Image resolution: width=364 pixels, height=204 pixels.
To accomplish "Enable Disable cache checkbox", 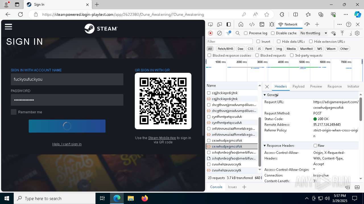I will pos(273,33).
